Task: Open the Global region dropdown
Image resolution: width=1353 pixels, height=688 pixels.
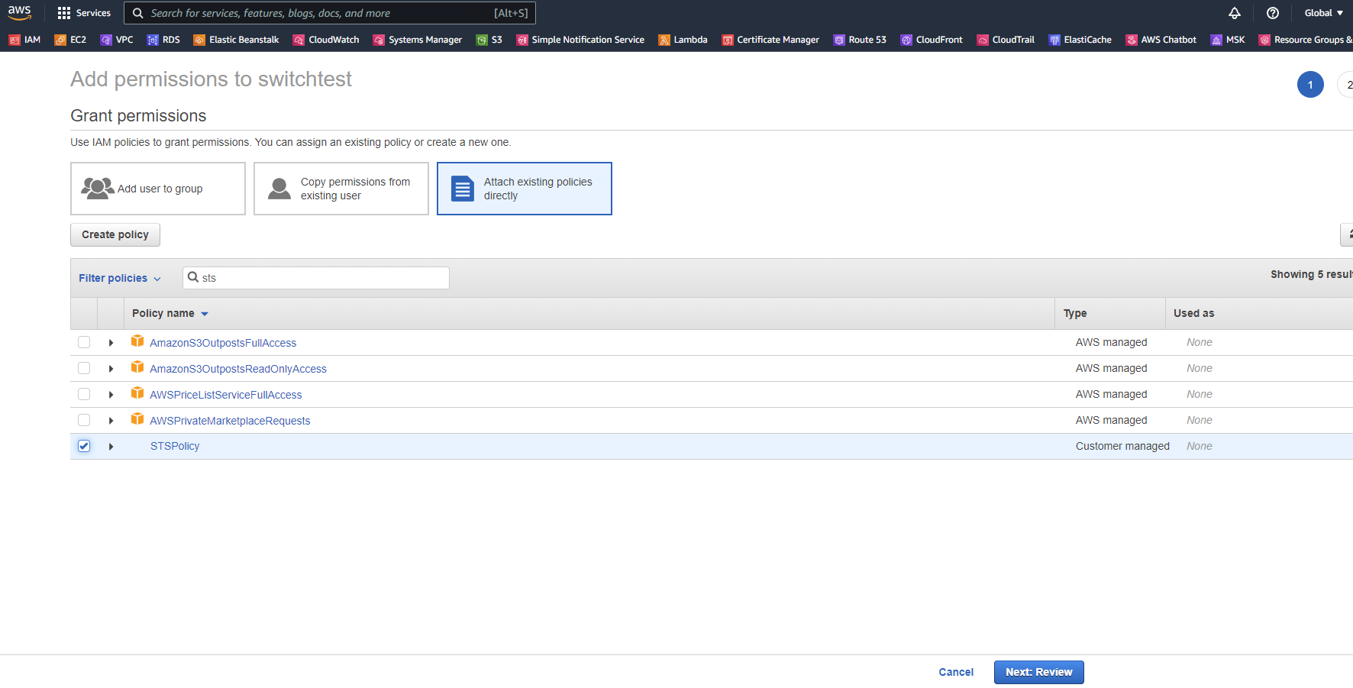Action: coord(1323,13)
